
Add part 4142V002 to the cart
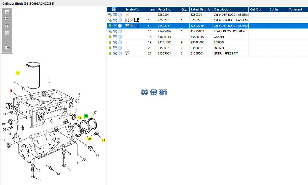click(x=115, y=31)
